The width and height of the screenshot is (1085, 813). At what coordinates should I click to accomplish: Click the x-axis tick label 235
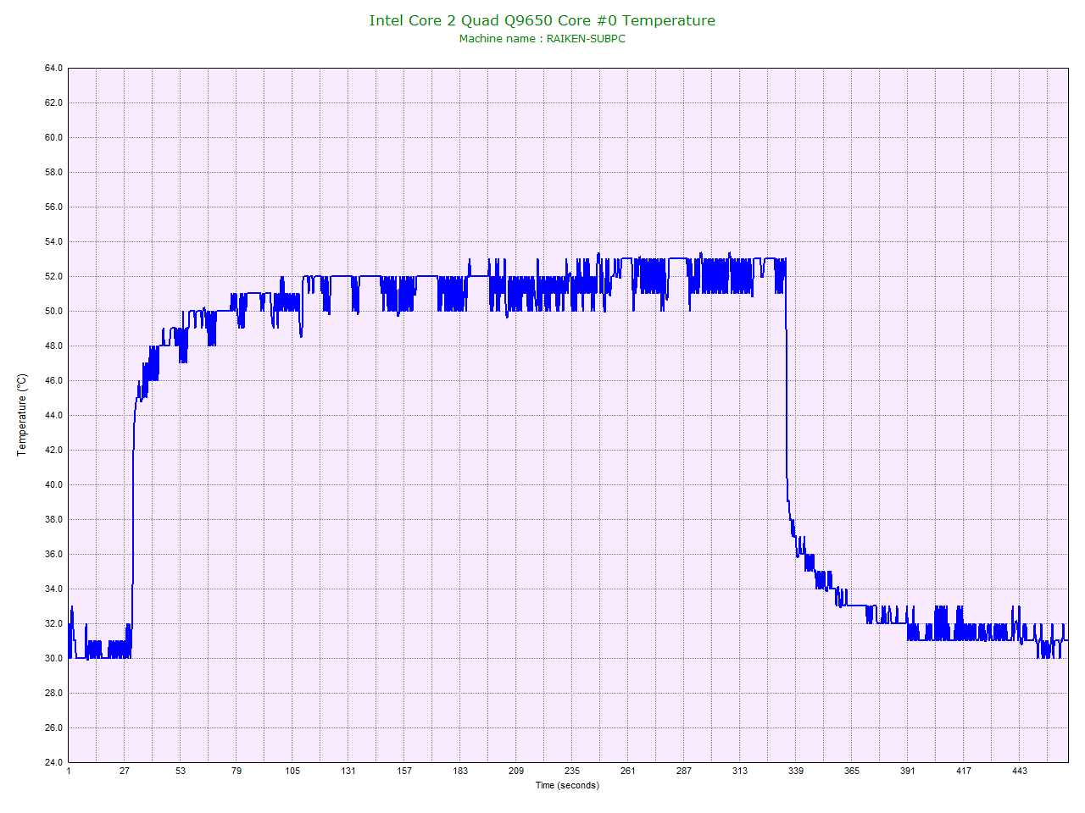pos(572,771)
